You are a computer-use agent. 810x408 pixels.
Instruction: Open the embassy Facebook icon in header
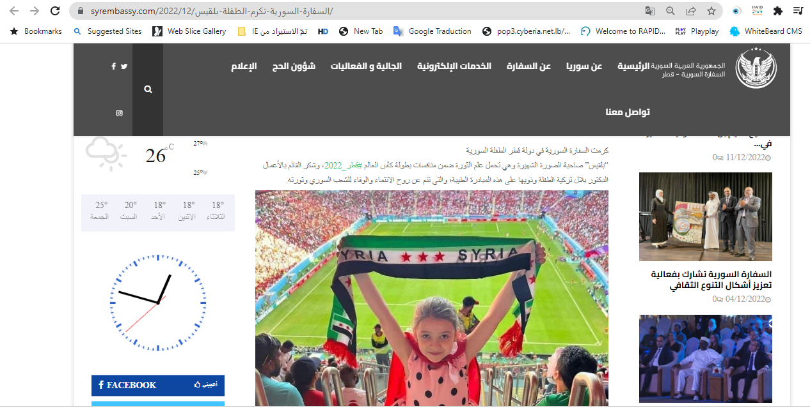113,66
